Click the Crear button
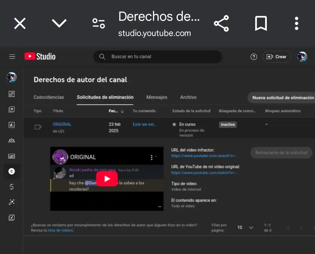The image size is (315, 254). tap(277, 57)
